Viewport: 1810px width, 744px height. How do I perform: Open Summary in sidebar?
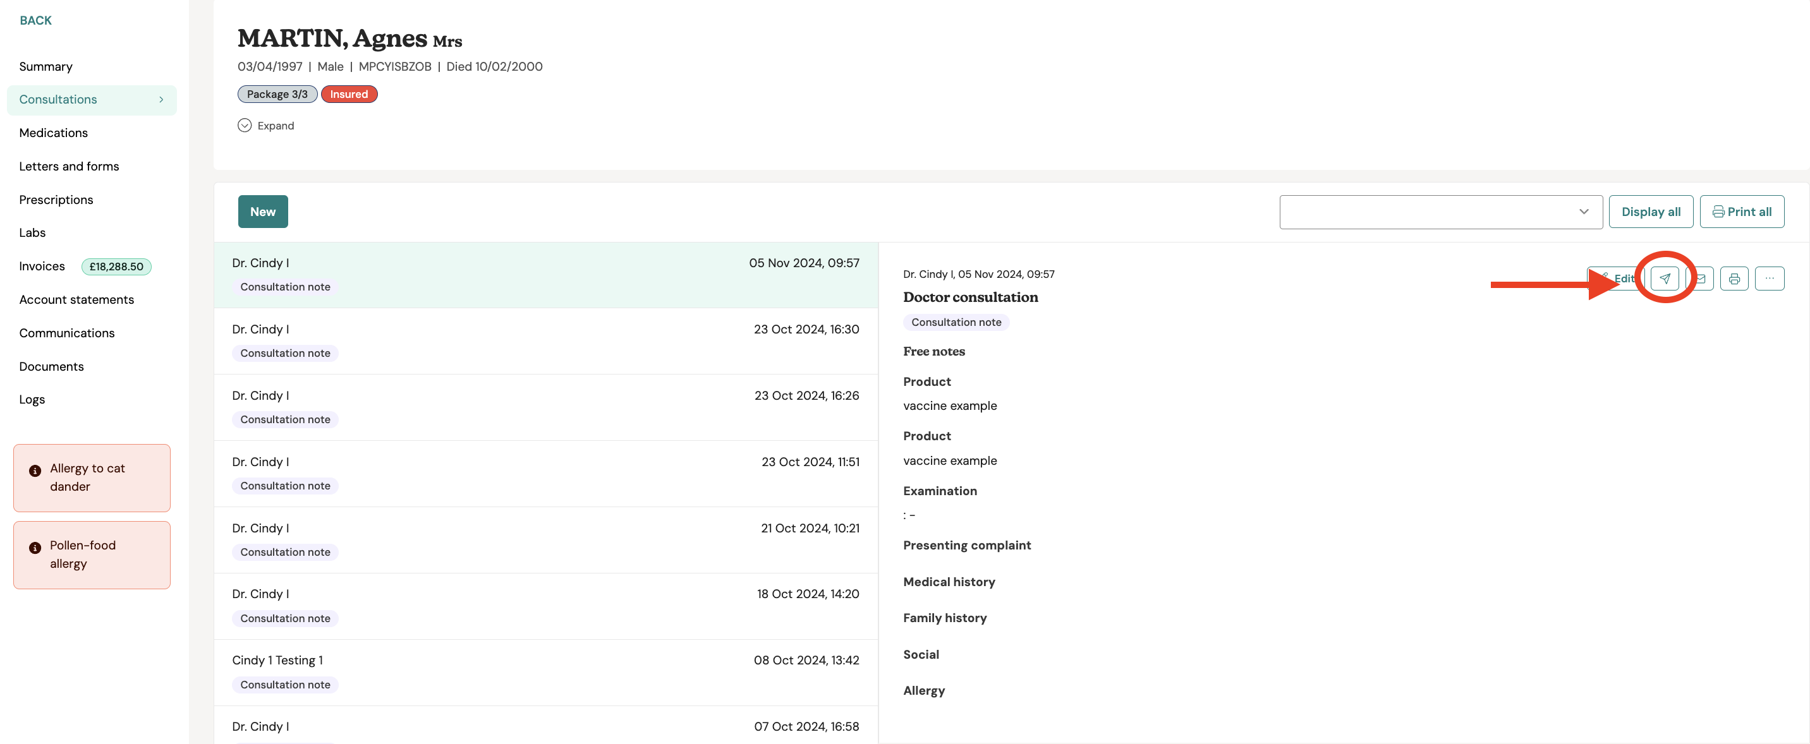(x=46, y=67)
